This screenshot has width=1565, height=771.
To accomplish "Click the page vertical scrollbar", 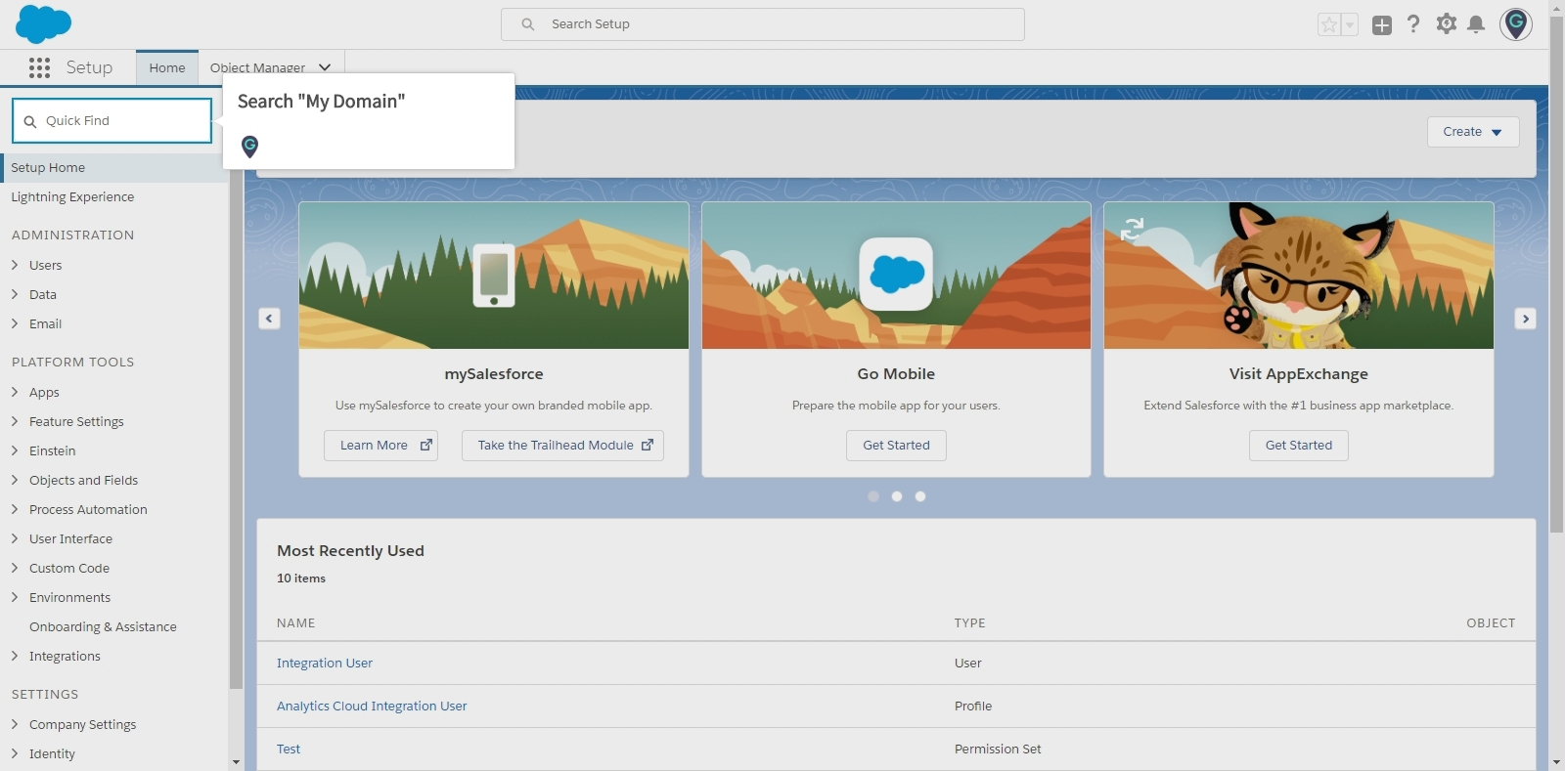I will pyautogui.click(x=1556, y=274).
